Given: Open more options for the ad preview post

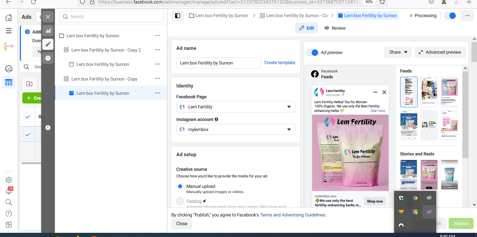Looking at the screenshot, I should [x=375, y=92].
